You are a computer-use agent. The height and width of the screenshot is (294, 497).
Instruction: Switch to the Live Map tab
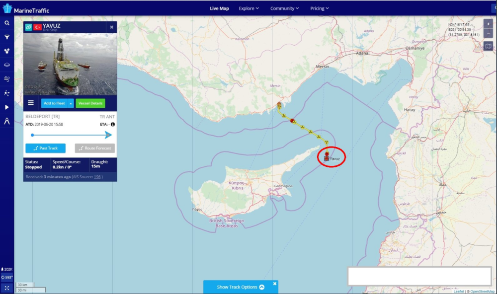click(x=219, y=8)
